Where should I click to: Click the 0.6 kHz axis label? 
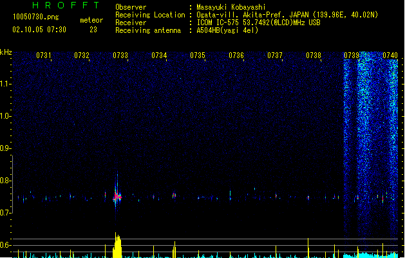coord(5,245)
